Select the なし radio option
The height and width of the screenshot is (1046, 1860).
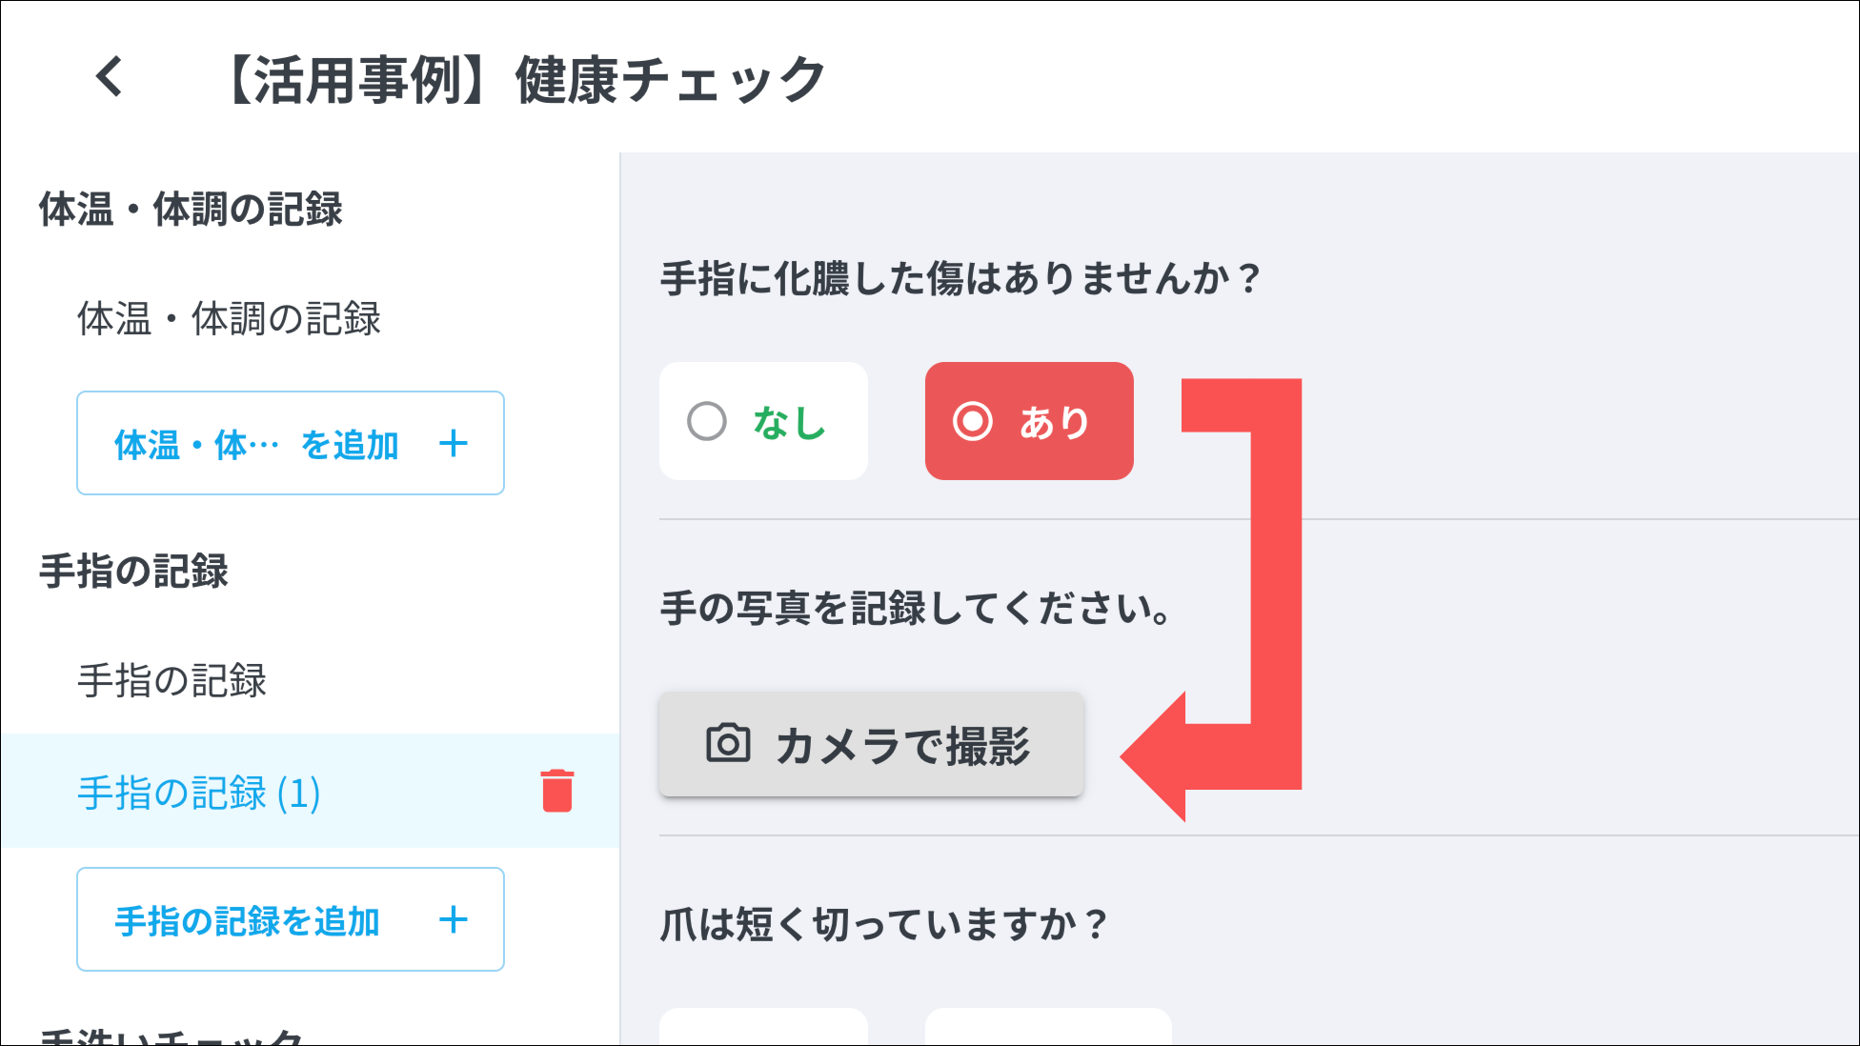[x=763, y=421]
